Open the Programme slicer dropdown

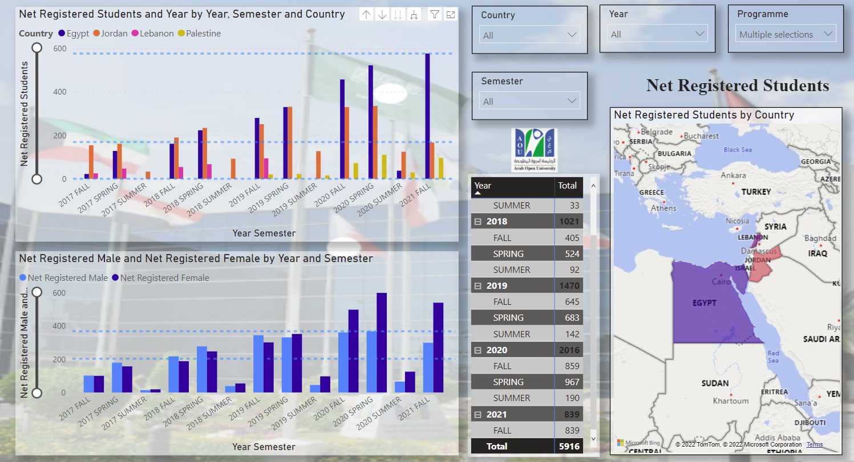(786, 34)
